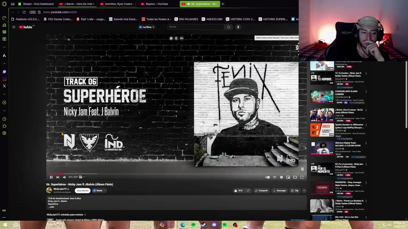This screenshot has width=408, height=229.
Task: Open options for 12. Tu Hombre video
Action: (366, 73)
